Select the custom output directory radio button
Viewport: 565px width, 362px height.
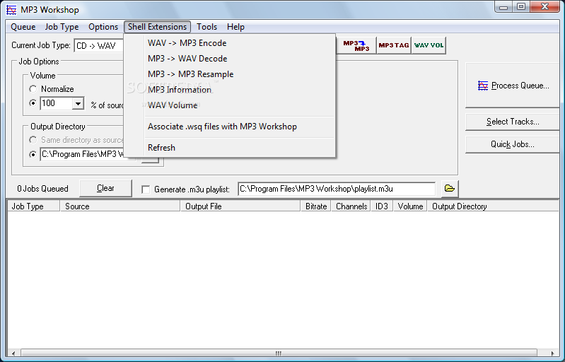(33, 155)
